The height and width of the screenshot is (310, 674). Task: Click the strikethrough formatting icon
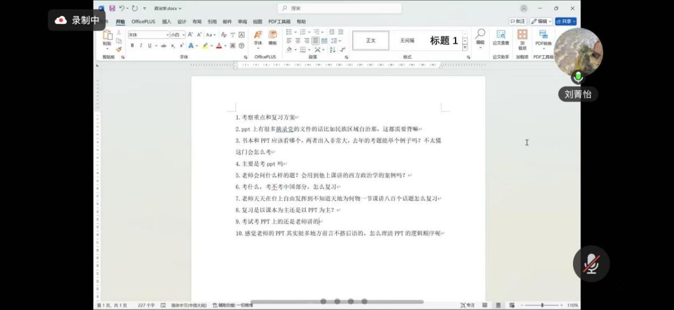164,45
